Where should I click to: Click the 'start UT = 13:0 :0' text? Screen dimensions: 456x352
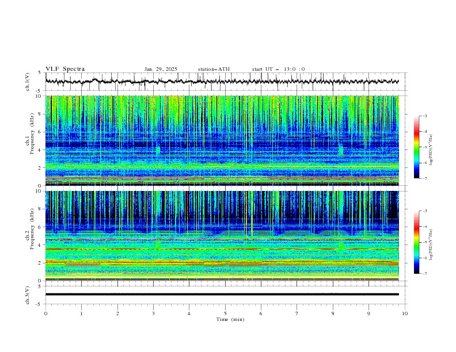[278, 69]
